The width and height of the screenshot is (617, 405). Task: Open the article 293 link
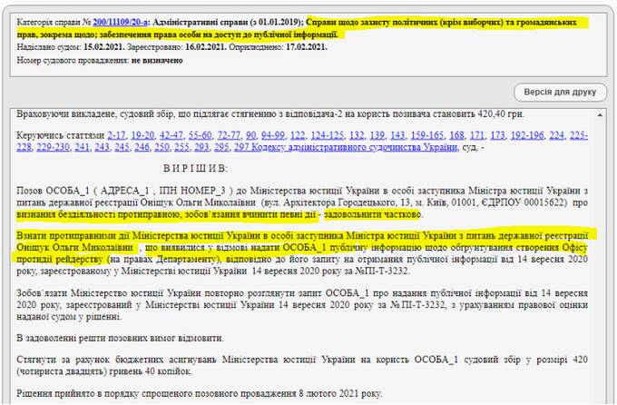201,147
